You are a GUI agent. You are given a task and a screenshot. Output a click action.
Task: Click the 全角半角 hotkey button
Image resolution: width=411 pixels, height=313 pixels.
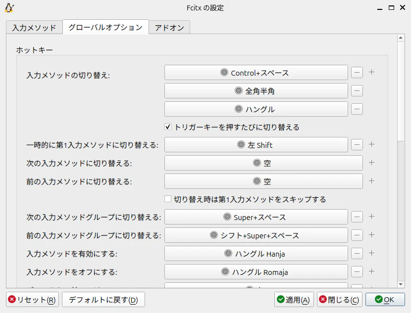(256, 91)
